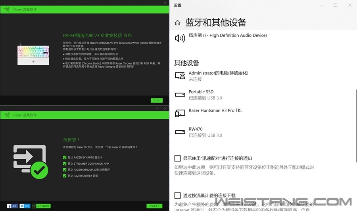
Task: Minimize the top Razer installer window
Action: 157,3
